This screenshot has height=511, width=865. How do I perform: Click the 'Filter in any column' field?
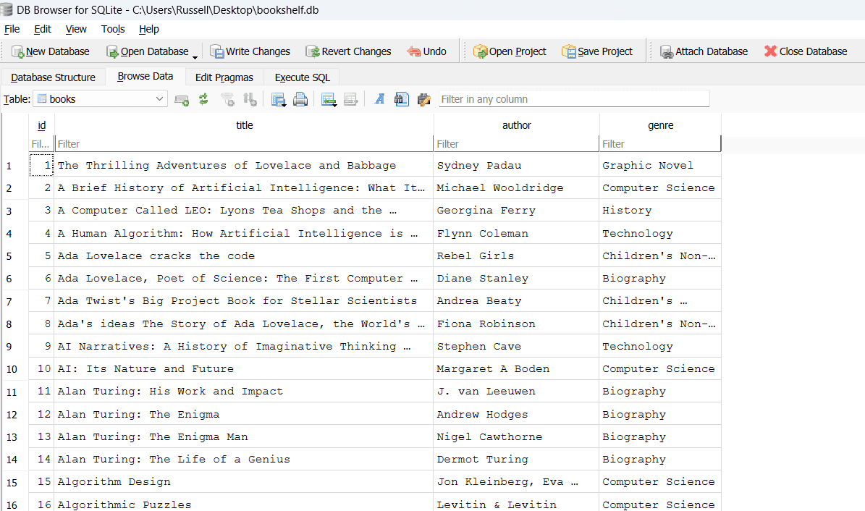tap(573, 99)
